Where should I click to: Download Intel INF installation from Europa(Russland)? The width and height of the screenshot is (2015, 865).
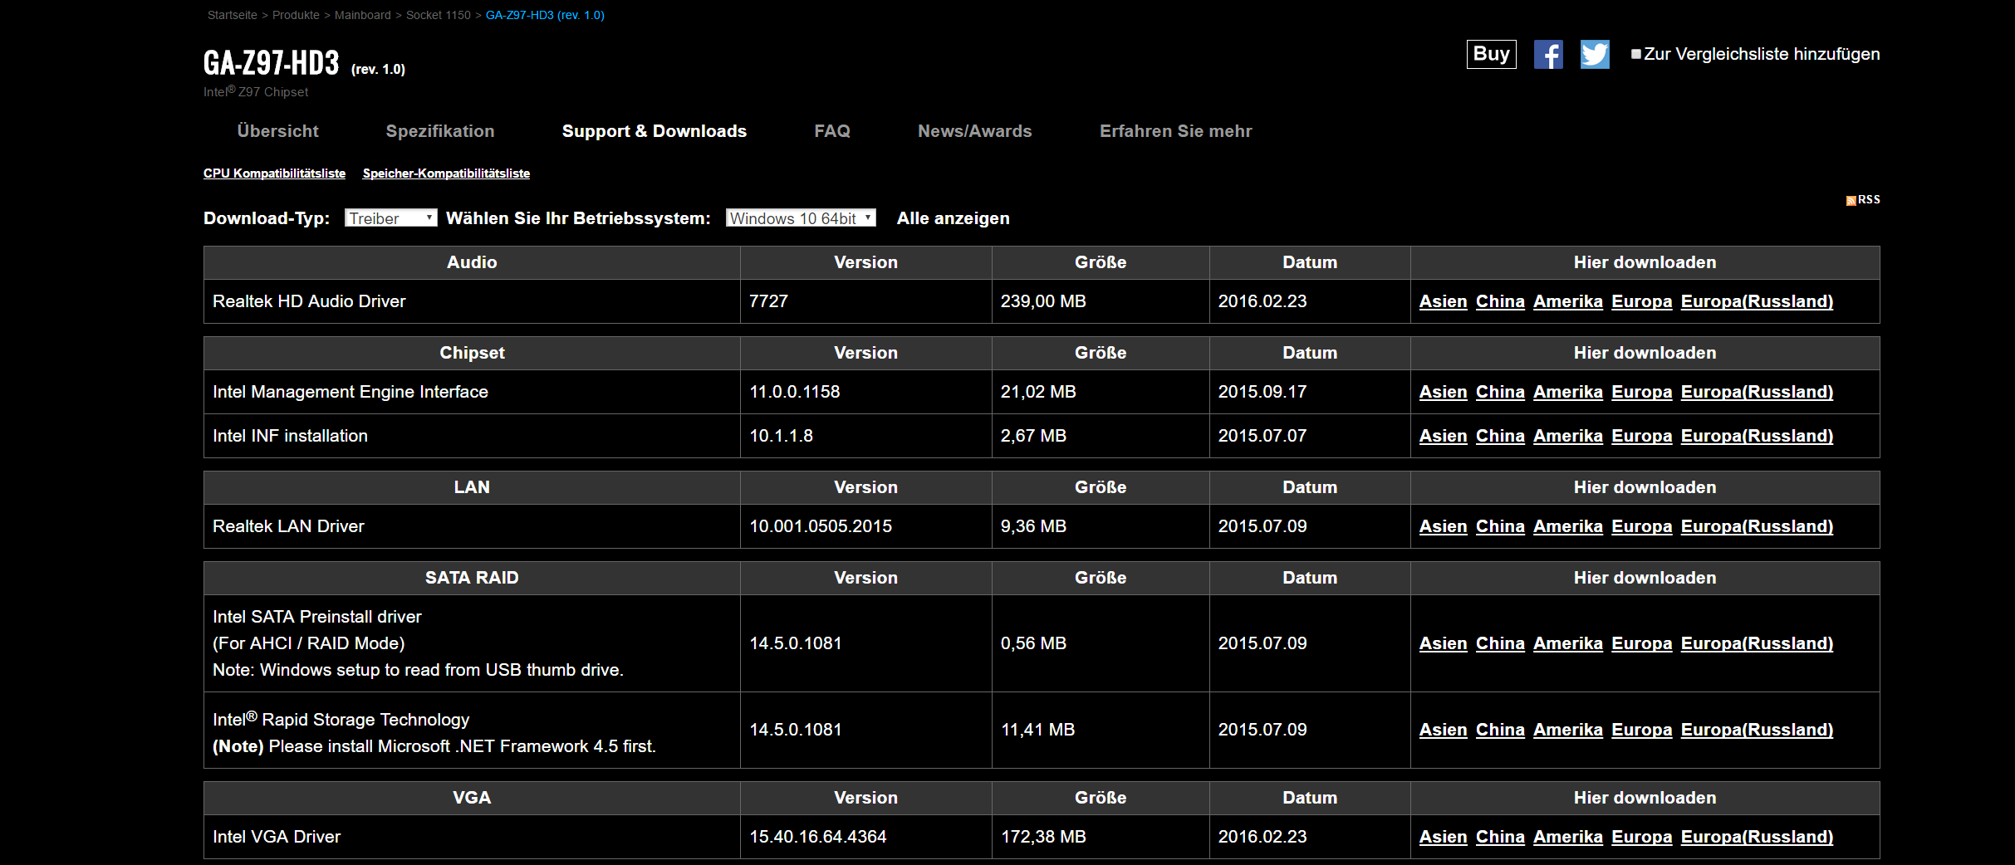click(x=1757, y=436)
